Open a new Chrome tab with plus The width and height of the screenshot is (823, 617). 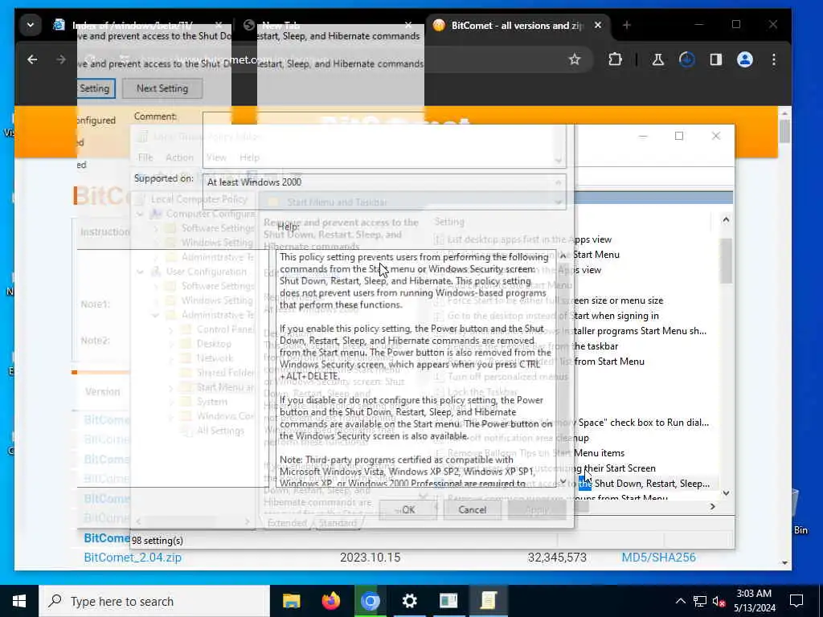(627, 25)
